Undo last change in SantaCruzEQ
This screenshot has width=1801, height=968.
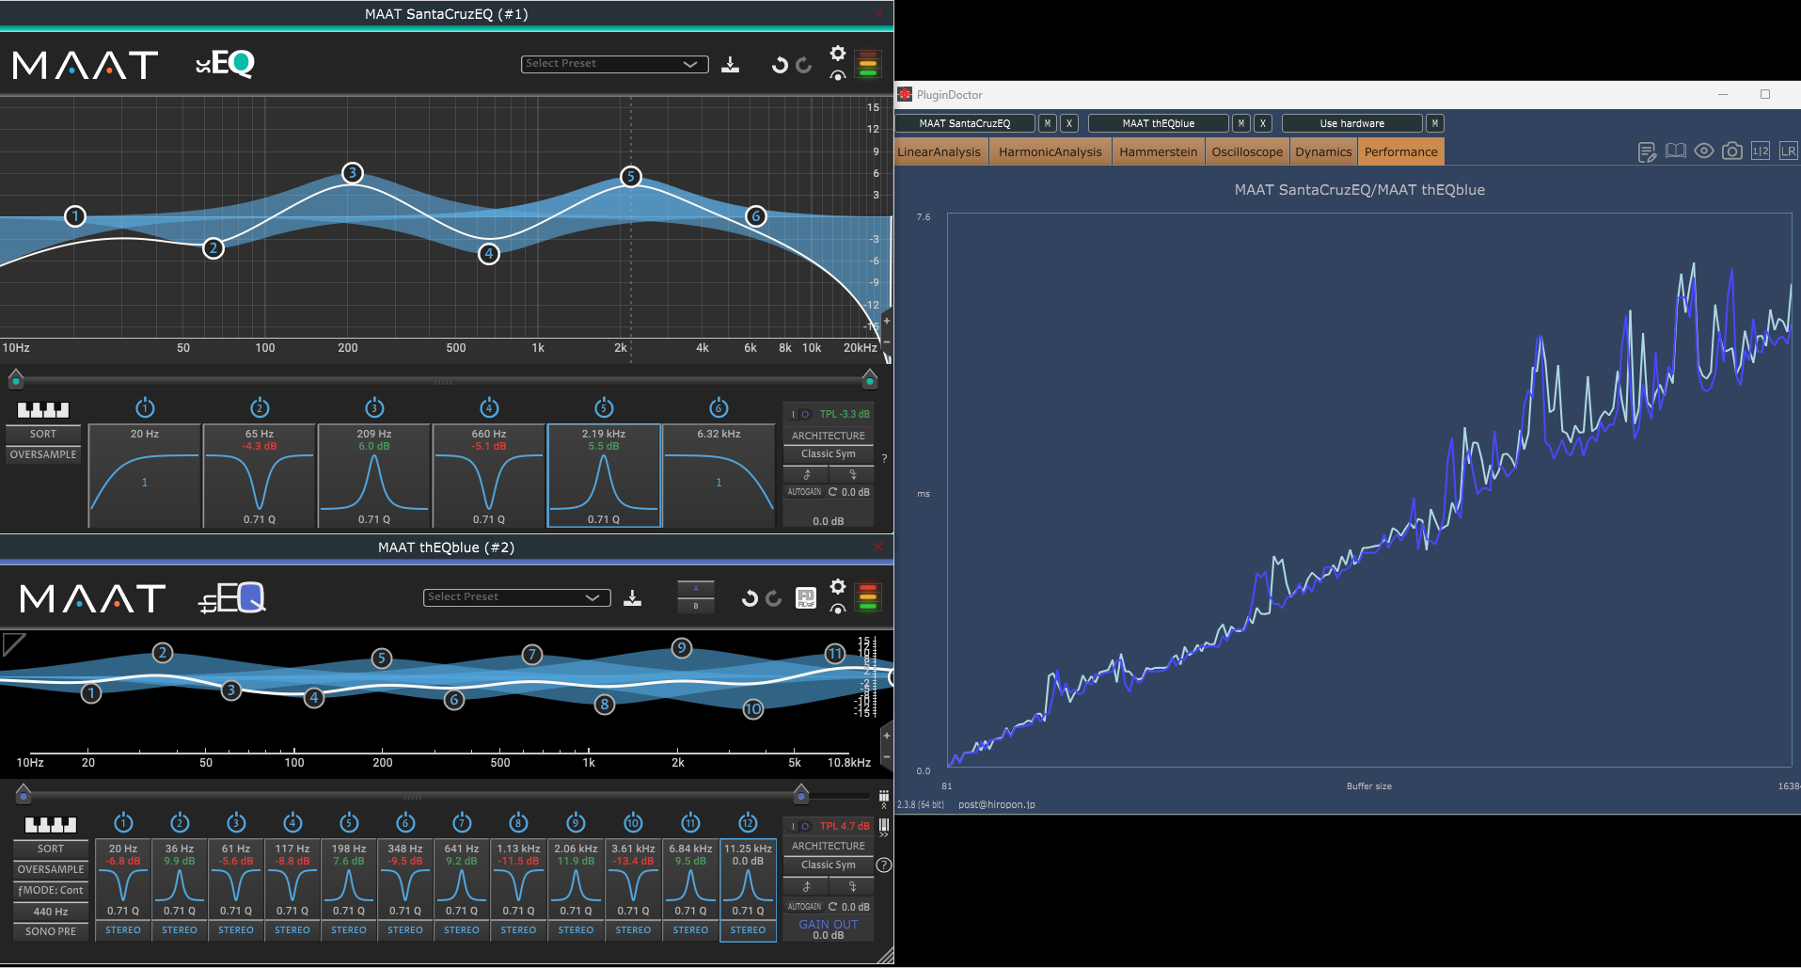pyautogui.click(x=779, y=65)
